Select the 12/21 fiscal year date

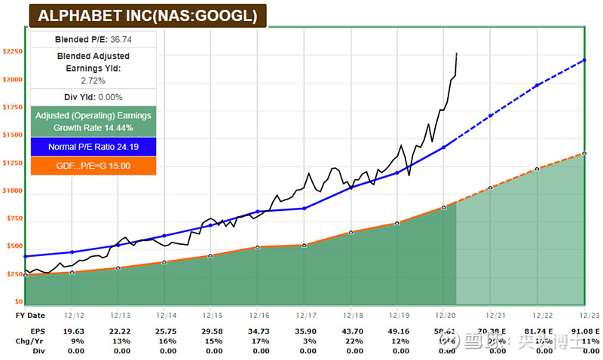(495, 316)
